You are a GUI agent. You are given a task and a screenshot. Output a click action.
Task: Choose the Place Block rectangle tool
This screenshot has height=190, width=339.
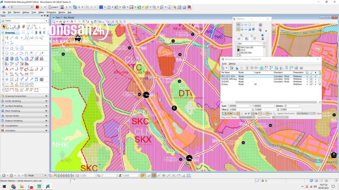[7, 48]
